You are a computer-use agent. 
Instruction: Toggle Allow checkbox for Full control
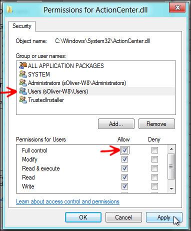pyautogui.click(x=124, y=150)
